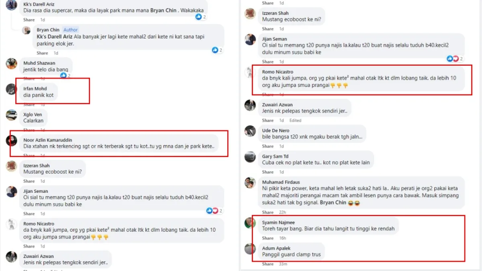Click Xglo Ven's profile avatar

[x=11, y=115]
